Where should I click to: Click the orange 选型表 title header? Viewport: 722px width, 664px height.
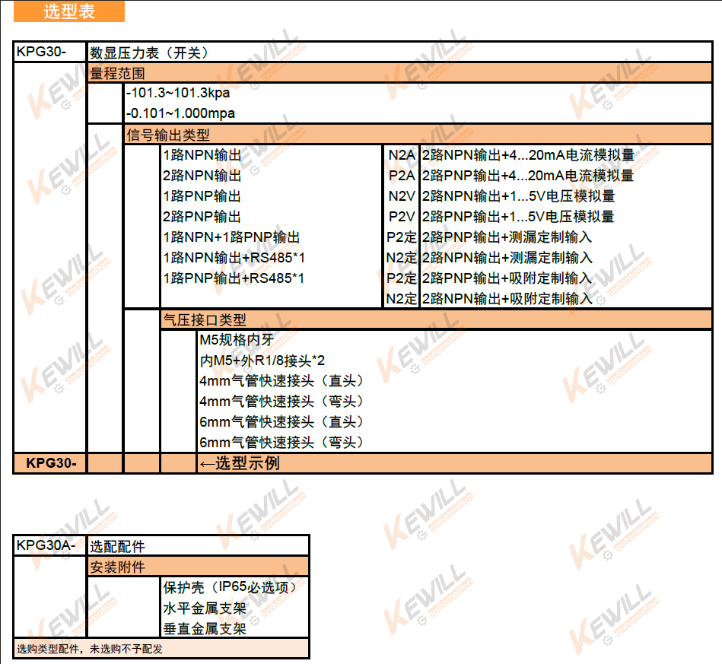point(68,11)
